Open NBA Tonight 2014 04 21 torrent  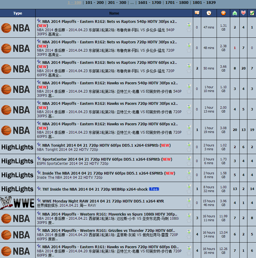100,145
